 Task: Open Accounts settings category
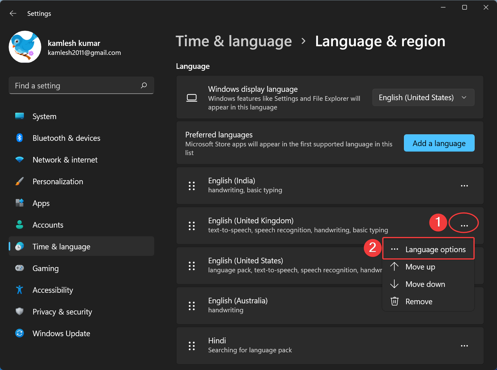point(81,225)
